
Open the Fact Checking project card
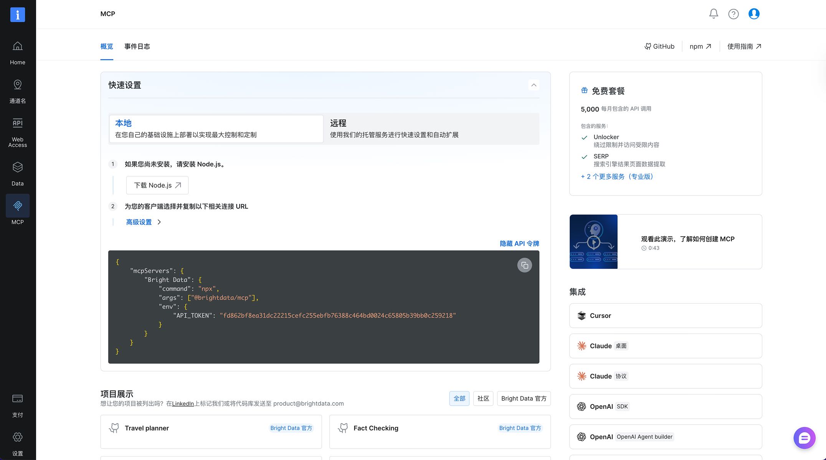click(x=440, y=432)
